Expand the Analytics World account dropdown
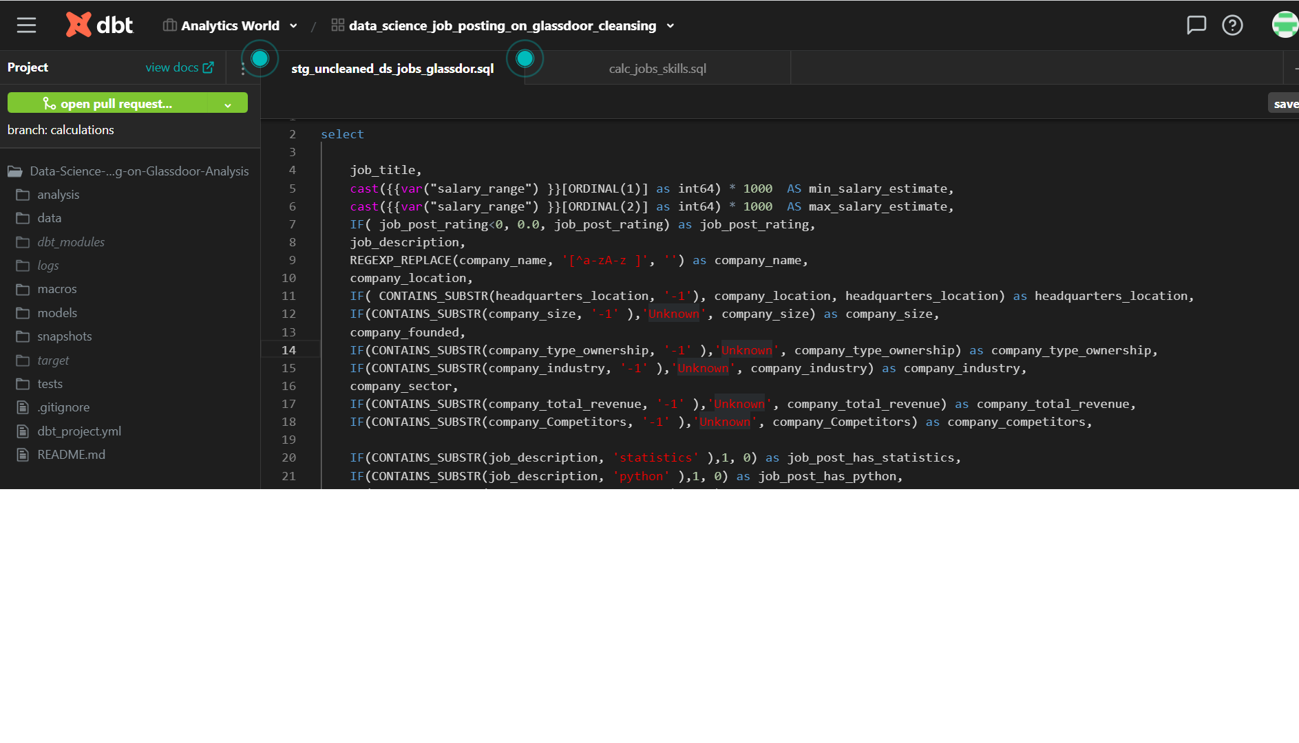This screenshot has width=1299, height=743. [293, 26]
